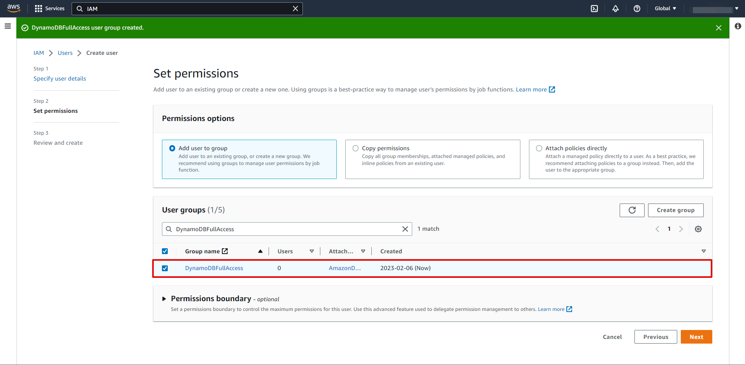The image size is (745, 365).
Task: Go to Users breadcrumb
Action: 65,53
